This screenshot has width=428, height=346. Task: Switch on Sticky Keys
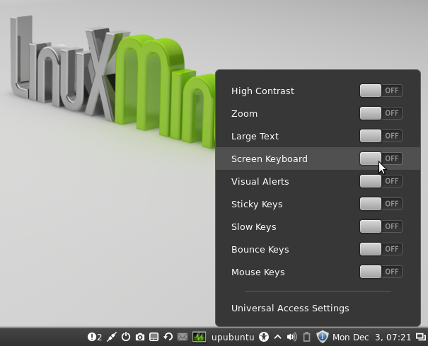tap(381, 204)
